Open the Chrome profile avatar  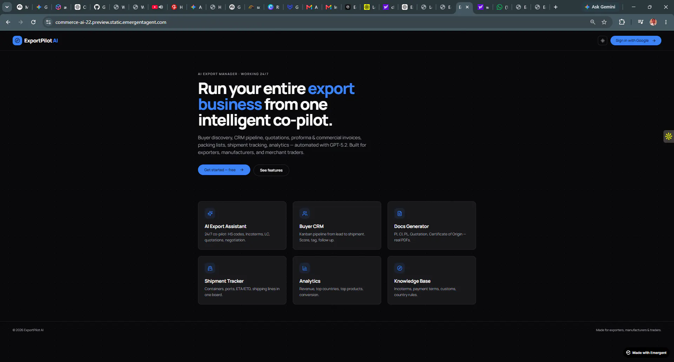(653, 22)
